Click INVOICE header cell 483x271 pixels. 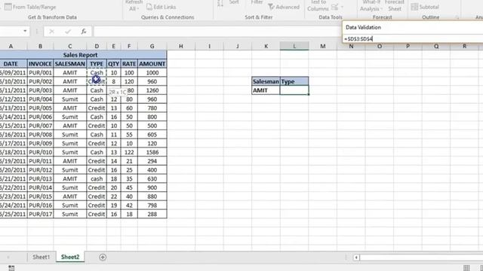(40, 64)
